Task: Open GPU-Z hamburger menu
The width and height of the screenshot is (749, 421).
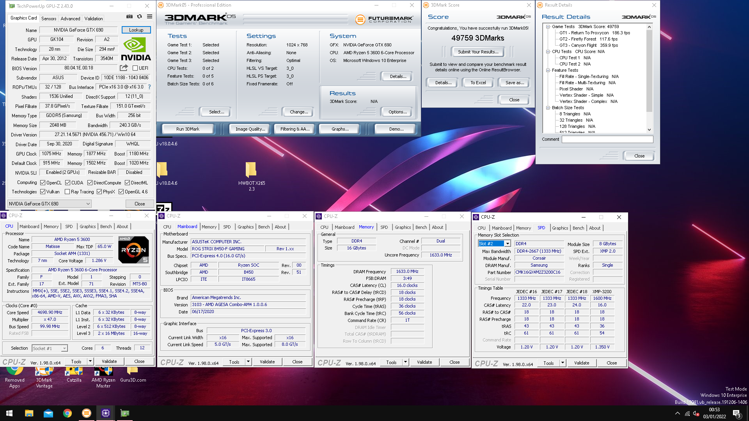Action: coord(149,17)
